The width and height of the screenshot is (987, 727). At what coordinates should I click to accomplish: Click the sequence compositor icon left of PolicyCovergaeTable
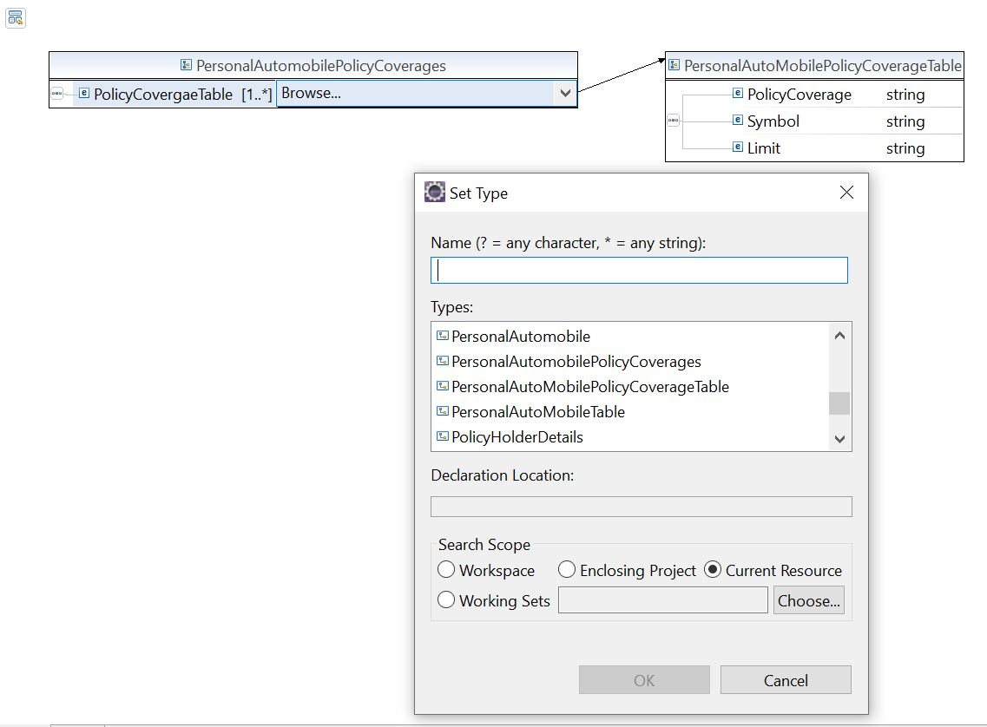57,94
